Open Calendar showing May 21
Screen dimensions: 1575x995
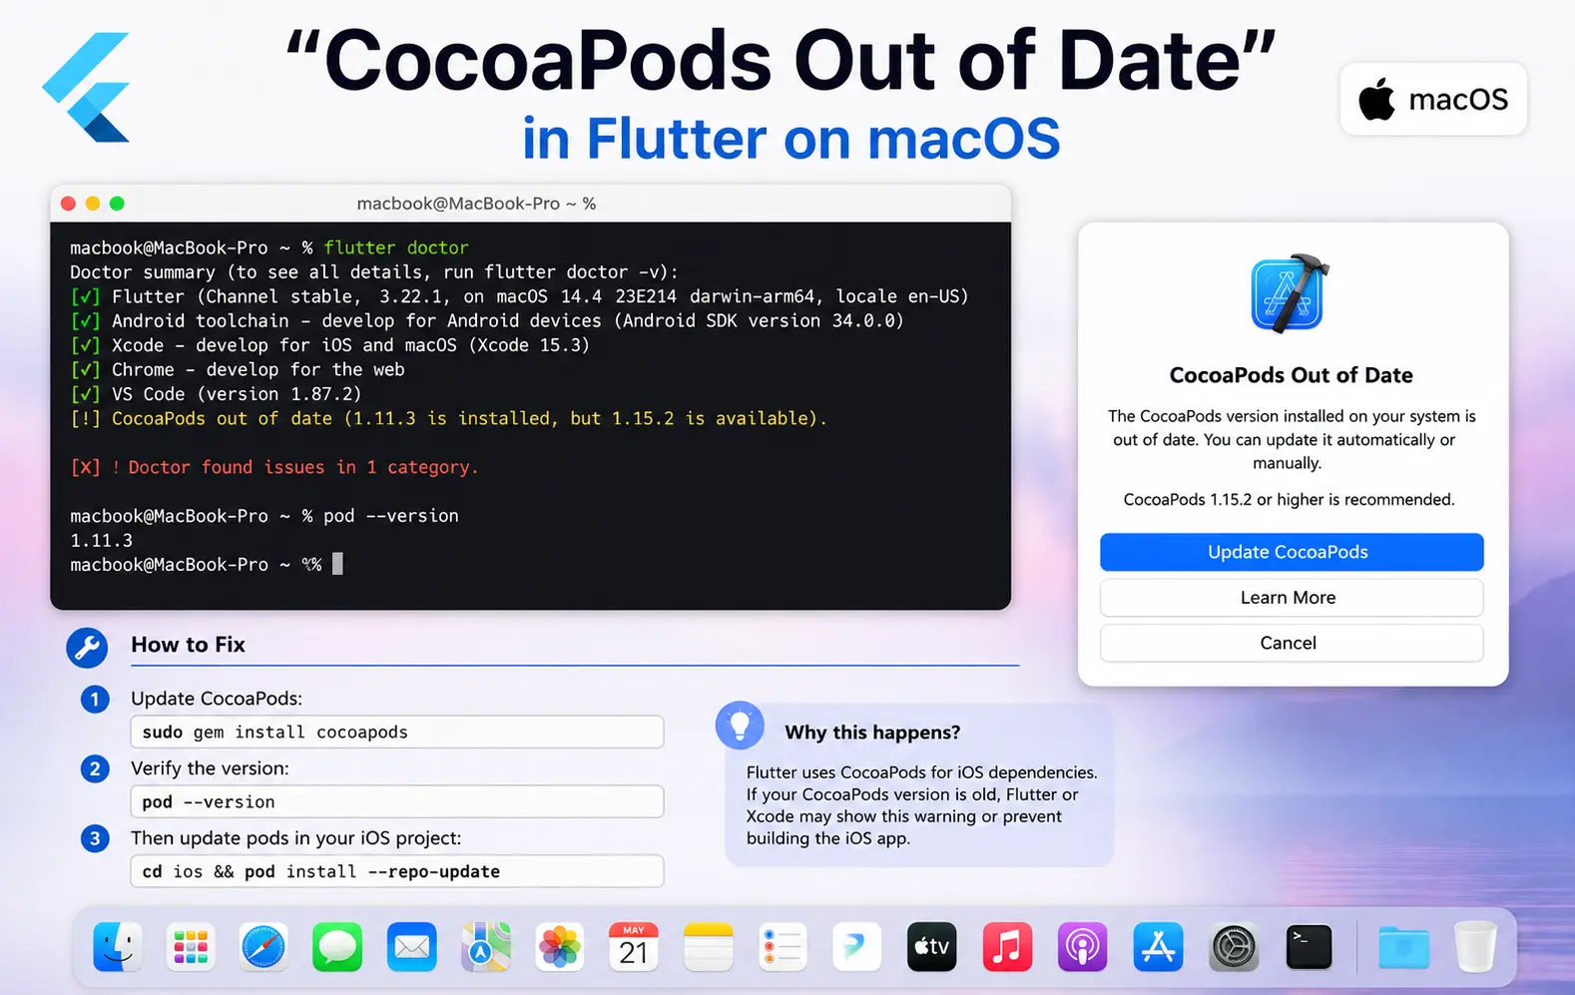point(634,946)
